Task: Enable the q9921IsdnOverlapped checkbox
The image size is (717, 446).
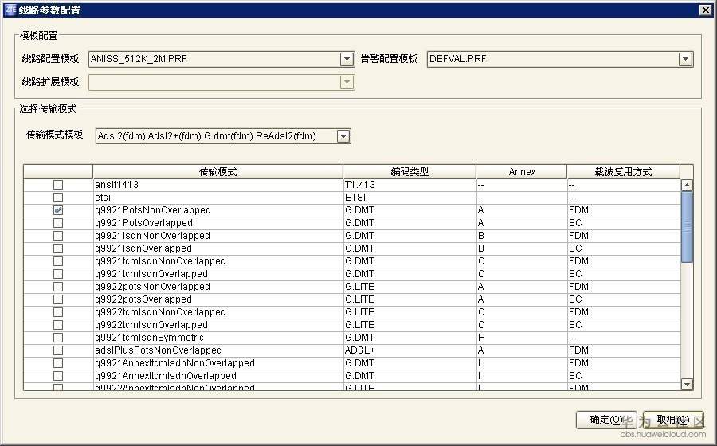Action: (58, 248)
